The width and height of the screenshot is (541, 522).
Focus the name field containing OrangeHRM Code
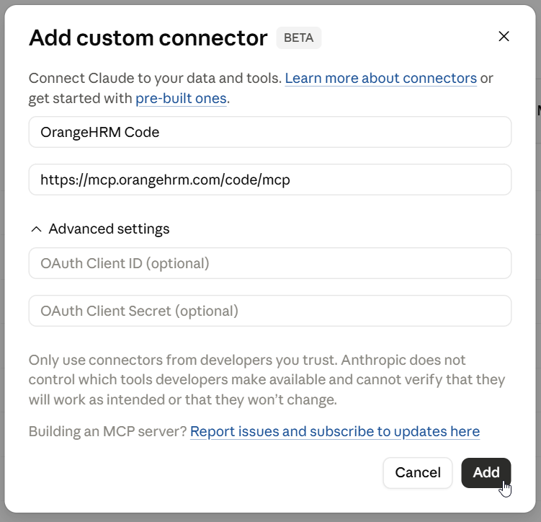pos(270,132)
